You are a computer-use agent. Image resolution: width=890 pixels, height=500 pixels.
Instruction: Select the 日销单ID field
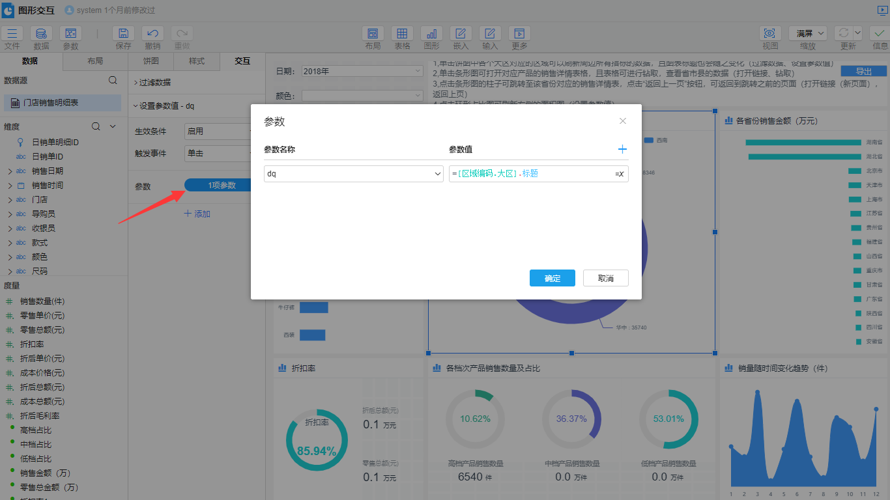pos(48,157)
